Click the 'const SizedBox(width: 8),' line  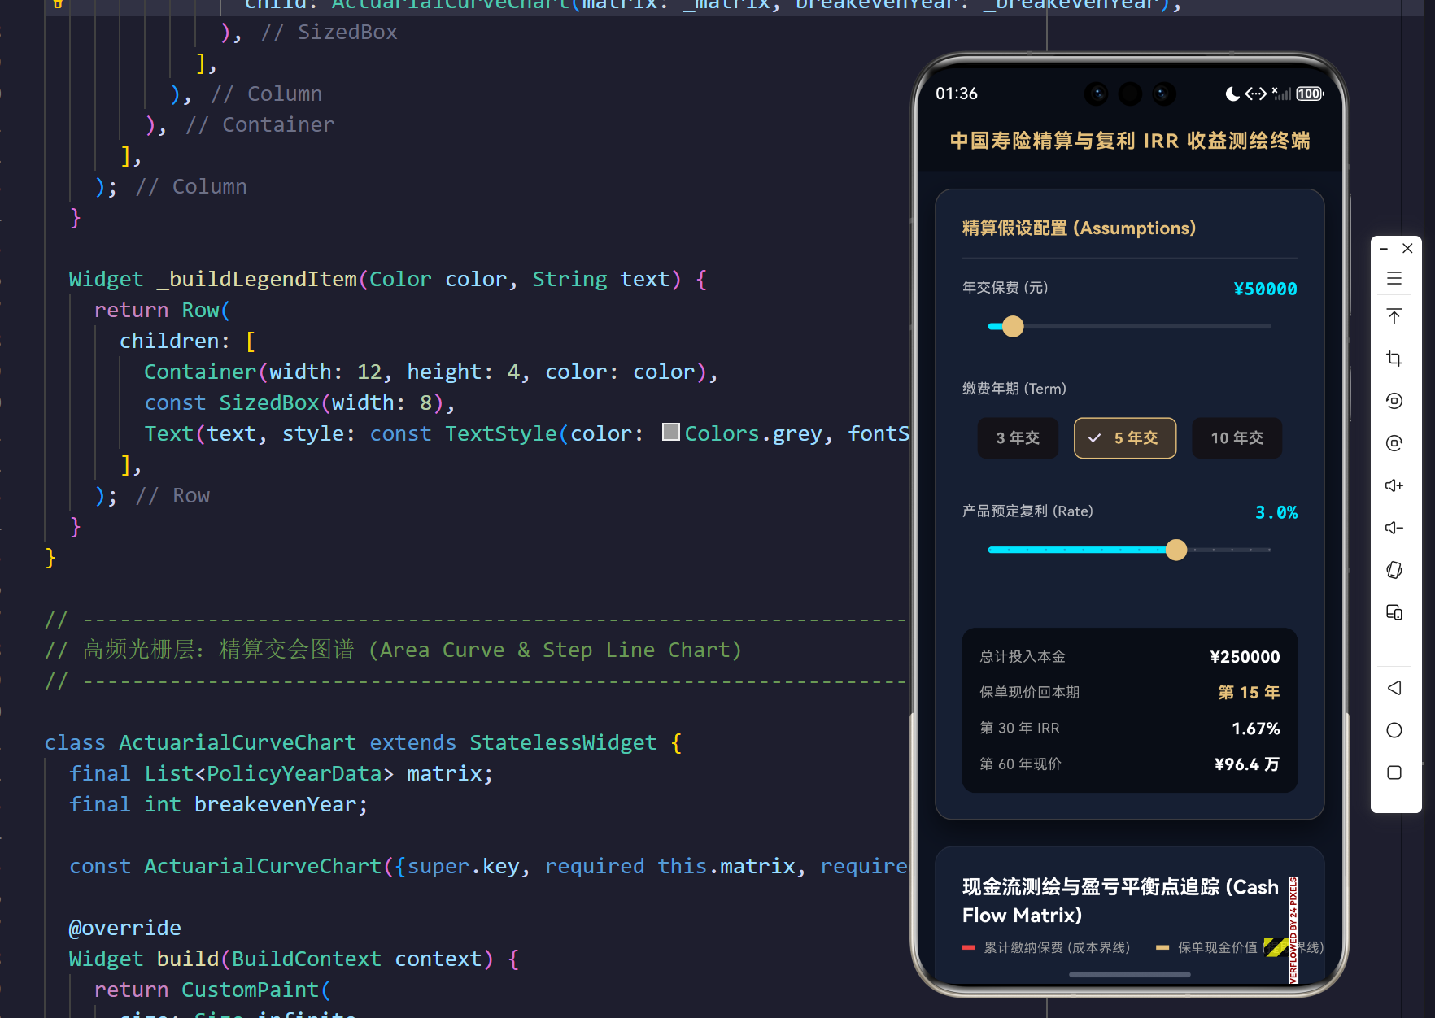point(300,402)
